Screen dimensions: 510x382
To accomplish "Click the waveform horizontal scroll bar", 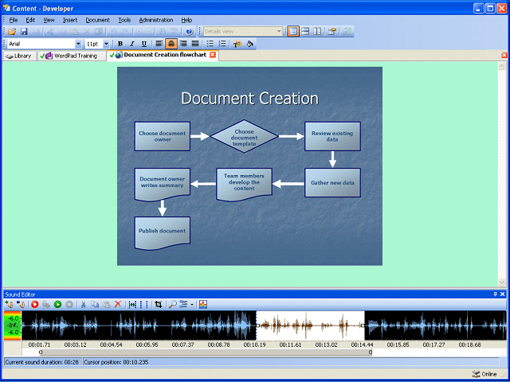I will [x=206, y=352].
